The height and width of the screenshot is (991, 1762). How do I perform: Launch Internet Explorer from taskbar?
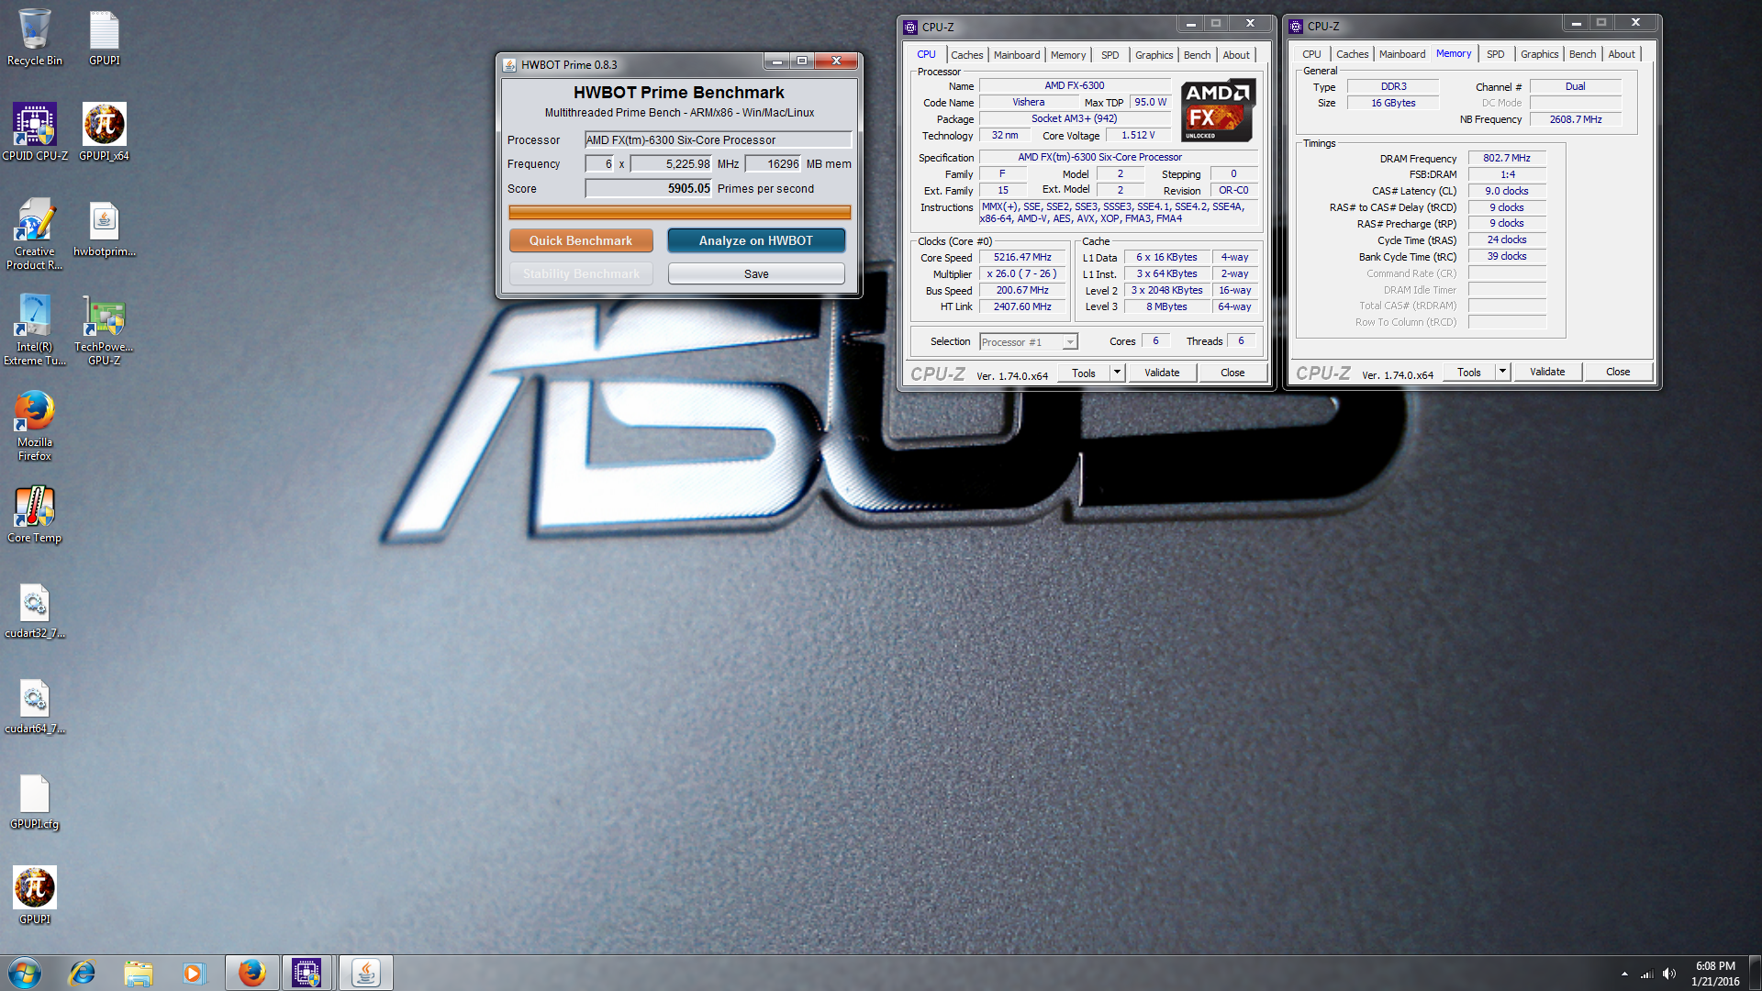coord(83,973)
